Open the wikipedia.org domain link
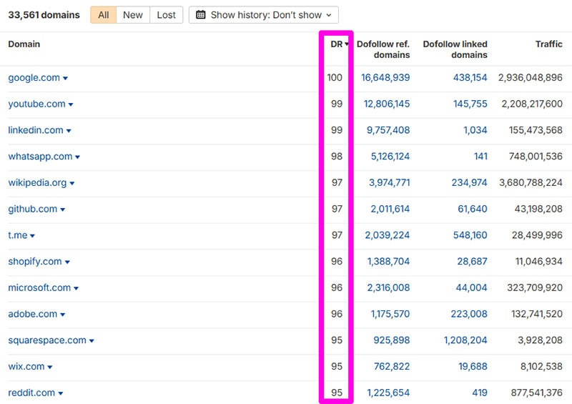572x404 pixels. point(37,183)
